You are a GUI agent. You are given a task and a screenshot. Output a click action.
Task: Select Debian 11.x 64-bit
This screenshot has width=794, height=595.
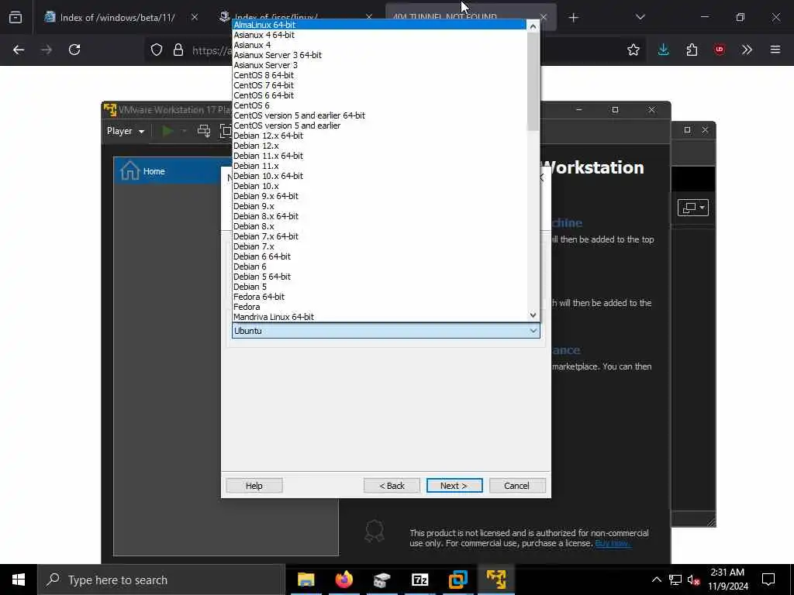coord(379,156)
